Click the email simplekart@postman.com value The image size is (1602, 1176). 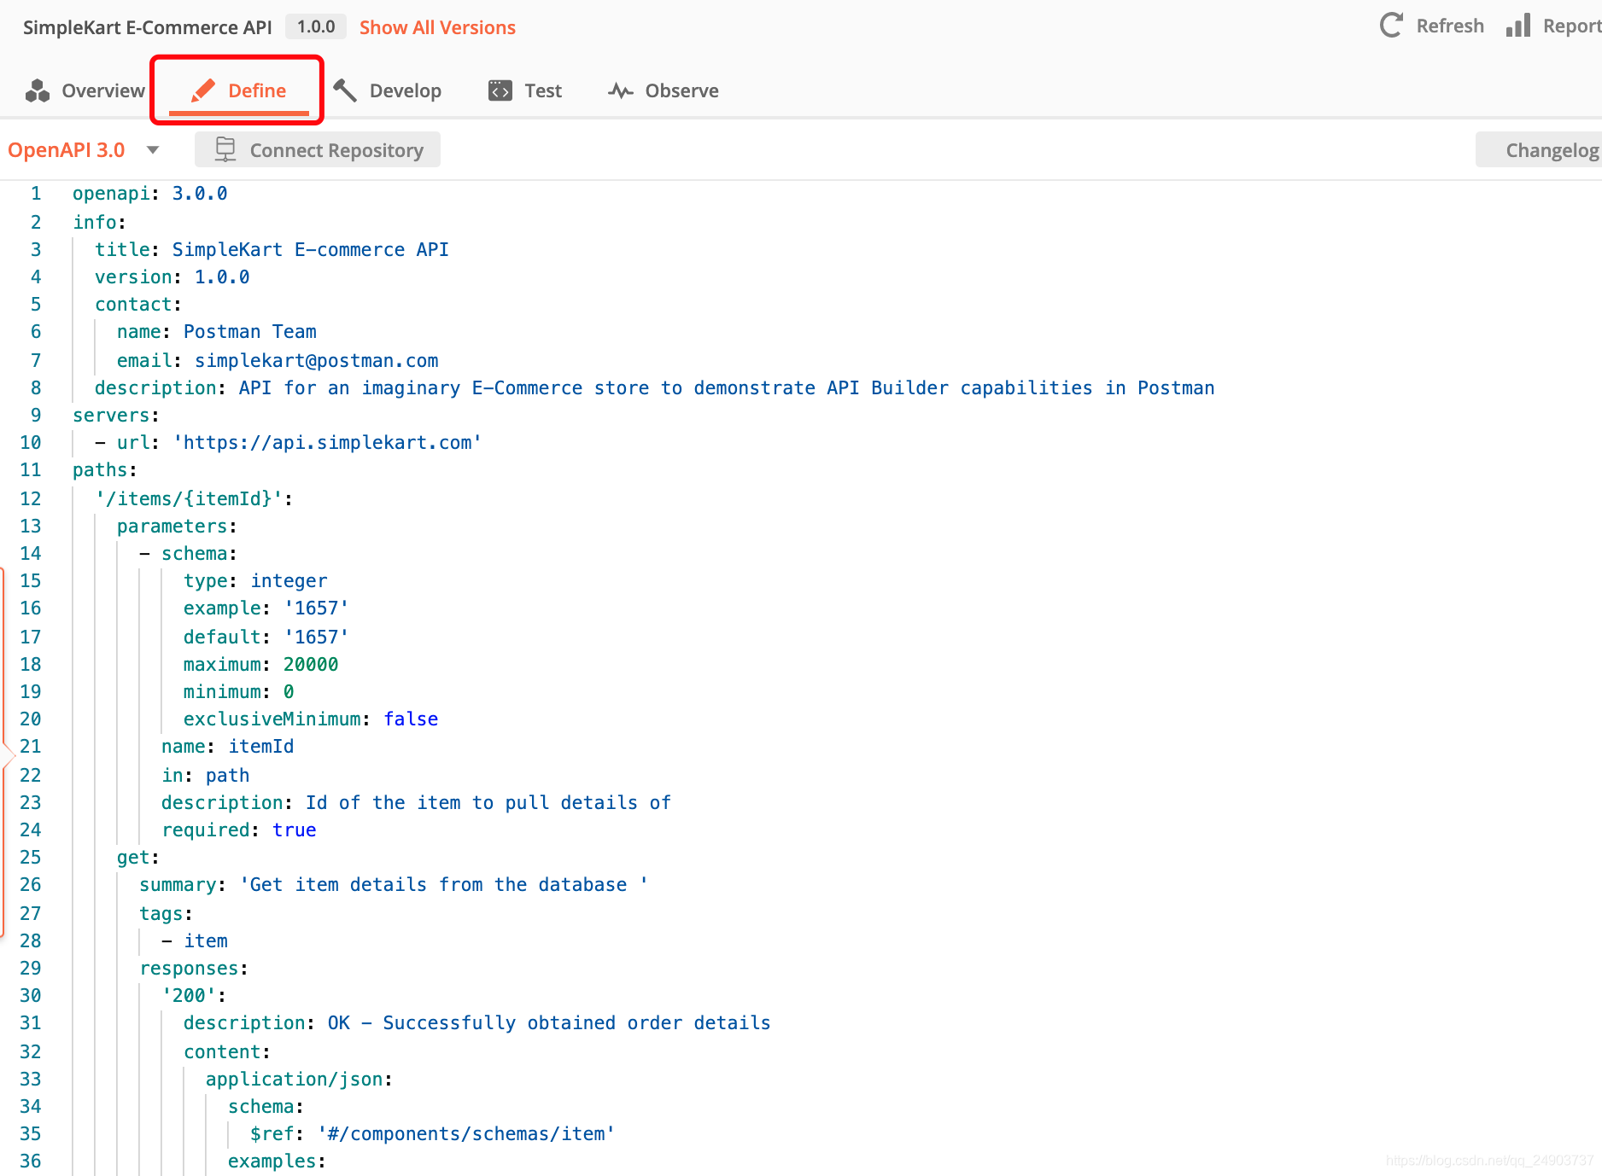(x=317, y=360)
